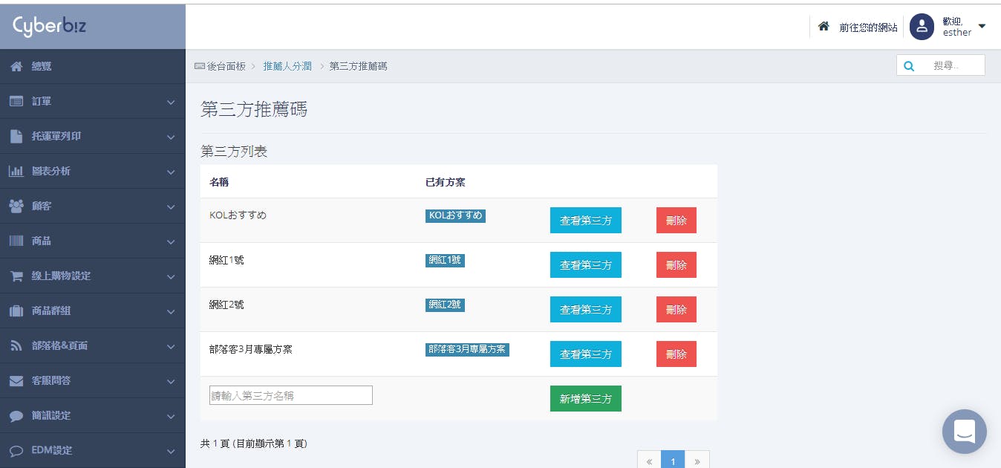Expand the 線上購物設定 chevron
This screenshot has width=1001, height=468.
(x=171, y=277)
